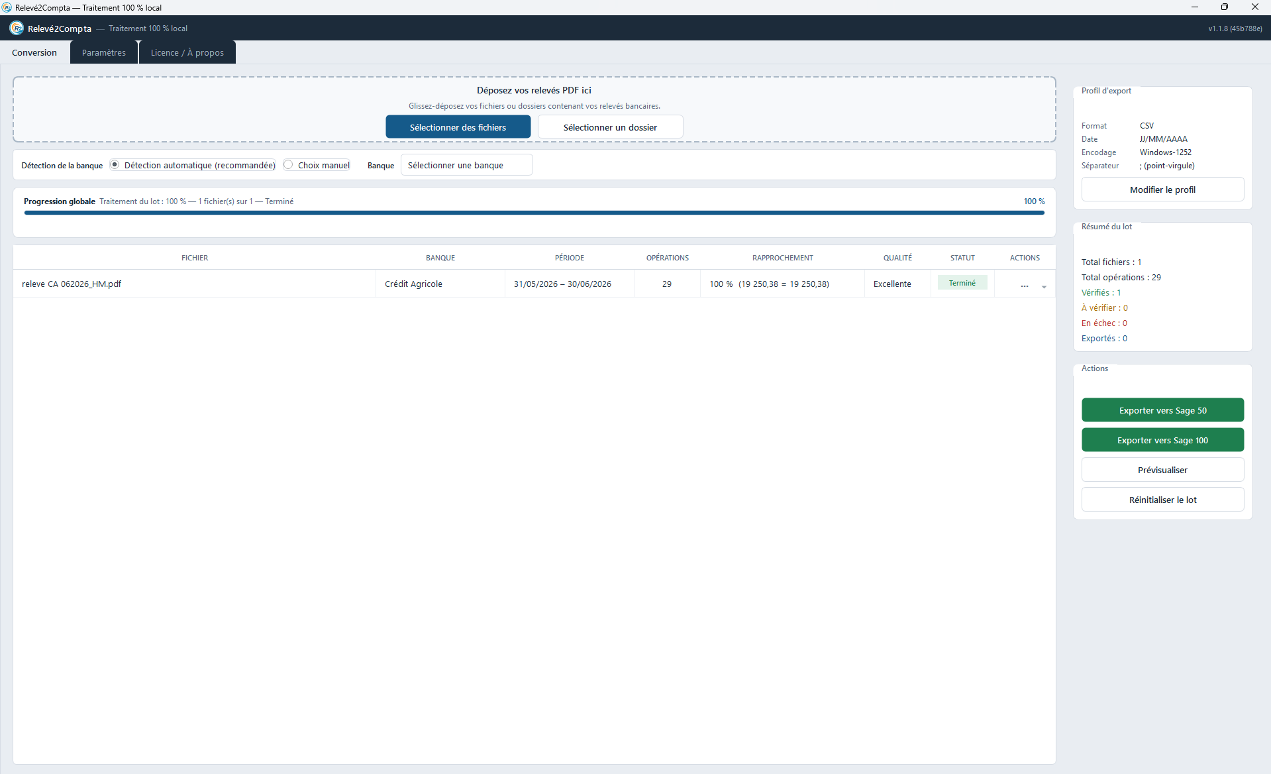Go to the Conversion tab
The height and width of the screenshot is (774, 1271).
click(34, 52)
